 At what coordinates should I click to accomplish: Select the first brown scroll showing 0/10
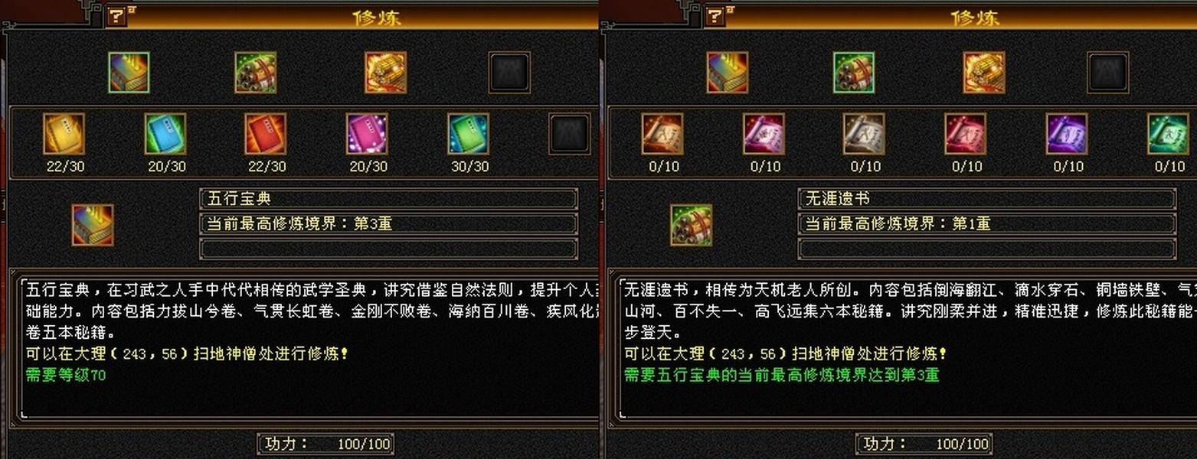click(x=662, y=135)
